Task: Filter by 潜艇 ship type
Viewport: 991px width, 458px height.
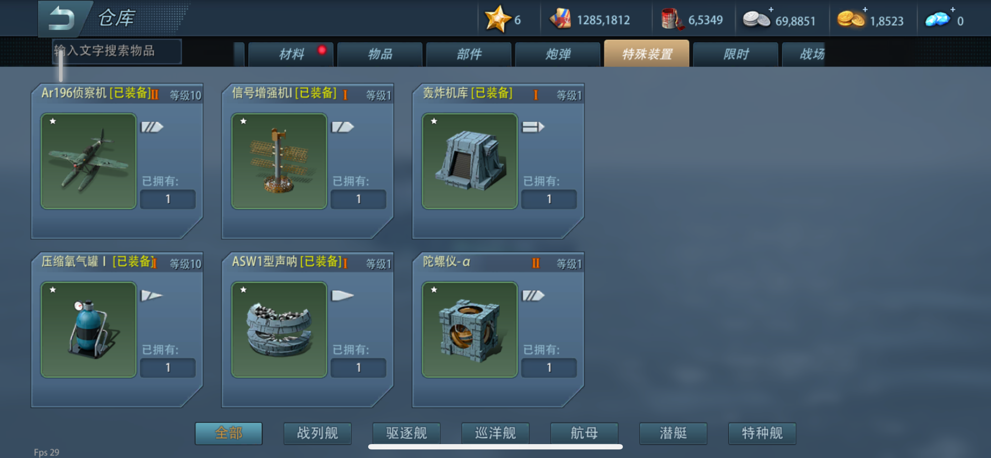Action: (673, 433)
